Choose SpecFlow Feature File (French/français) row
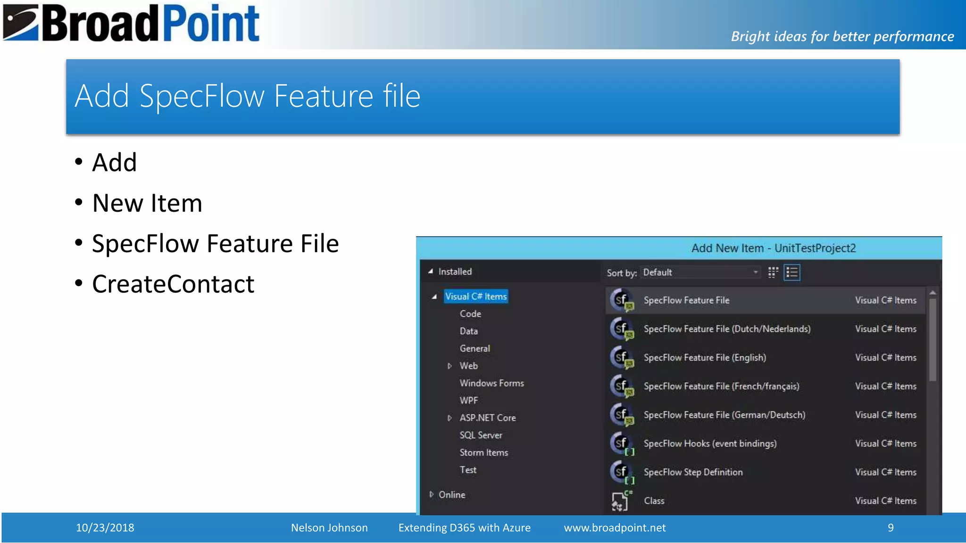 click(x=766, y=387)
